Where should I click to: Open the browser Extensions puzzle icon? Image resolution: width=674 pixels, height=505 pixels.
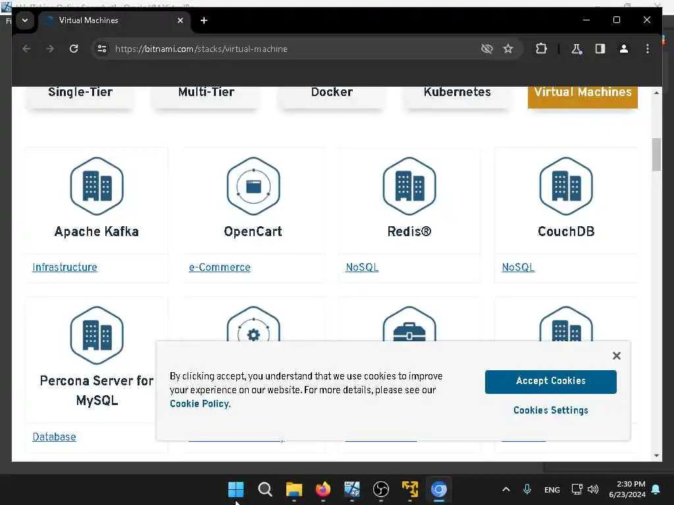point(541,49)
